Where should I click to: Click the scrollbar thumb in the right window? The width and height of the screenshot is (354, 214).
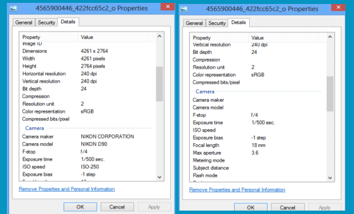pyautogui.click(x=330, y=94)
